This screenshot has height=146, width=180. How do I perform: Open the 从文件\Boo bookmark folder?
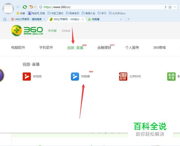117,13
